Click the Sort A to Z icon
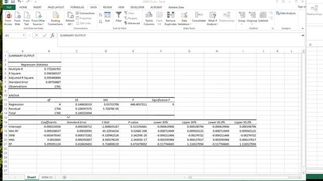The width and height of the screenshot is (323, 181). click(x=100, y=15)
